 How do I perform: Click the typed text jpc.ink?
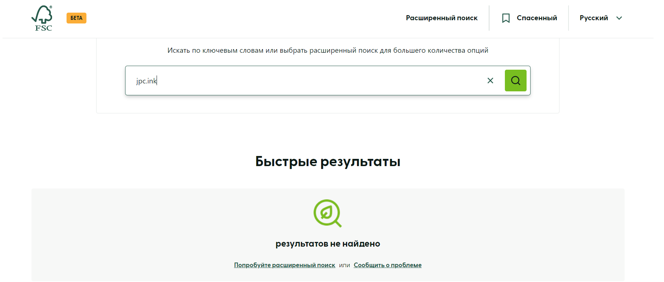[x=146, y=81]
